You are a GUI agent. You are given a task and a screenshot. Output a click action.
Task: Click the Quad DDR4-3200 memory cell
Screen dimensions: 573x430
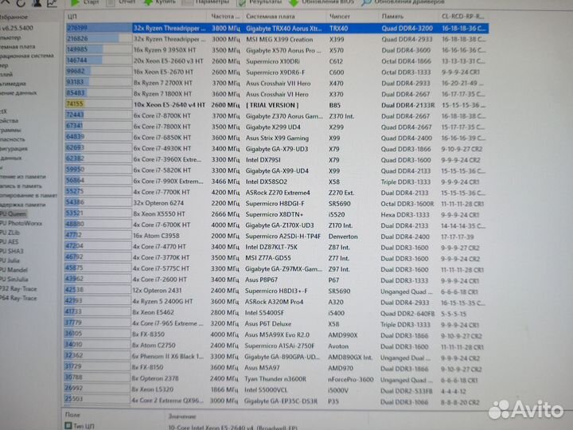[x=407, y=29]
